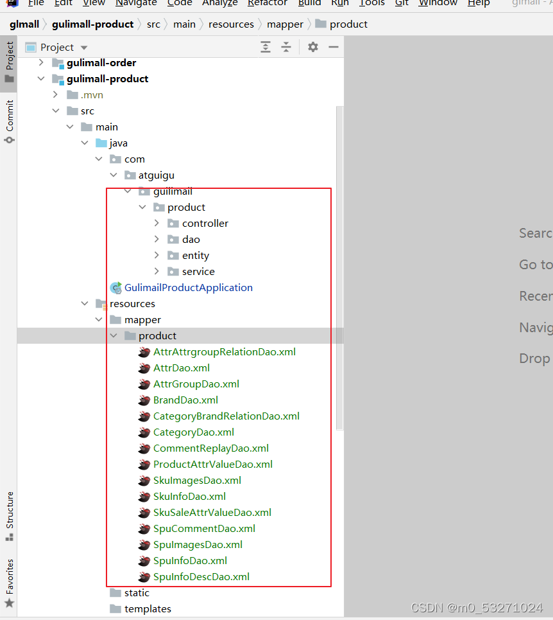Click the MyBatis icon of SpuInfoDao.xml

(144, 561)
